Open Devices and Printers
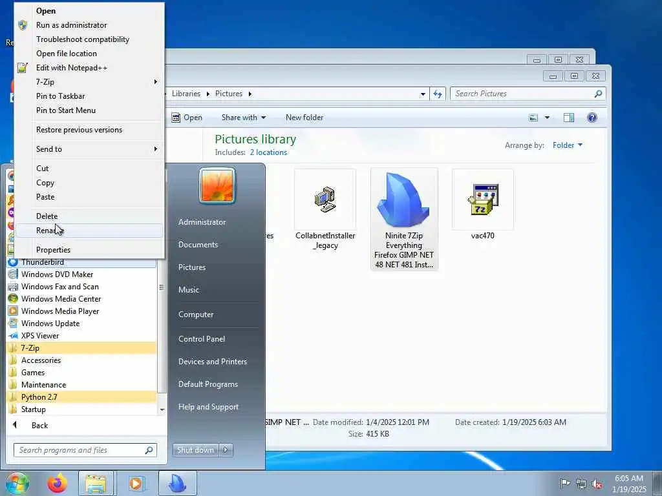Image resolution: width=662 pixels, height=496 pixels. tap(212, 362)
